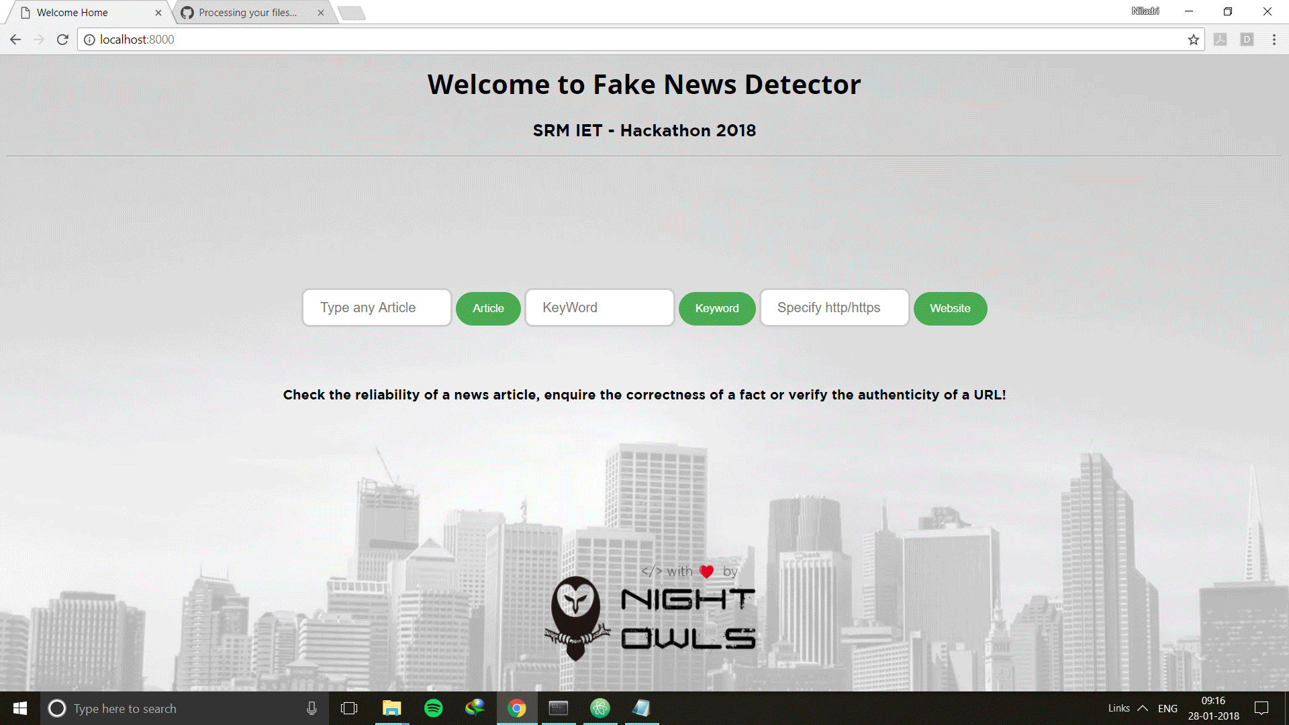1289x725 pixels.
Task: Click the Night Owls owl logo
Action: pyautogui.click(x=576, y=618)
